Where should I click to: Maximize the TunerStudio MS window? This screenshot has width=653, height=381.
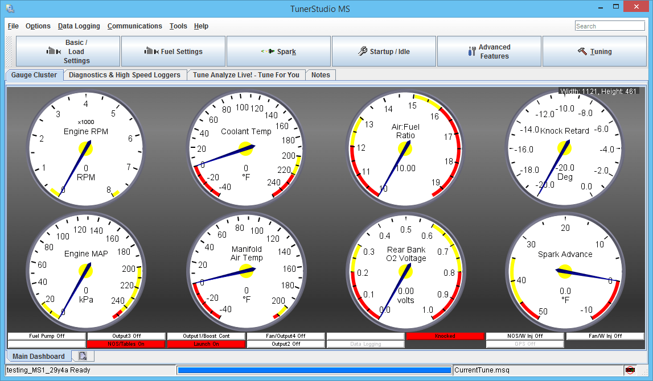[616, 7]
